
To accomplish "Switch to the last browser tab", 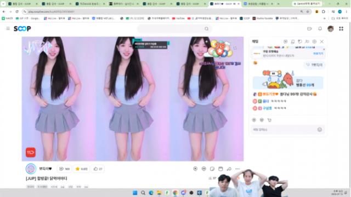I will [x=258, y=4].
